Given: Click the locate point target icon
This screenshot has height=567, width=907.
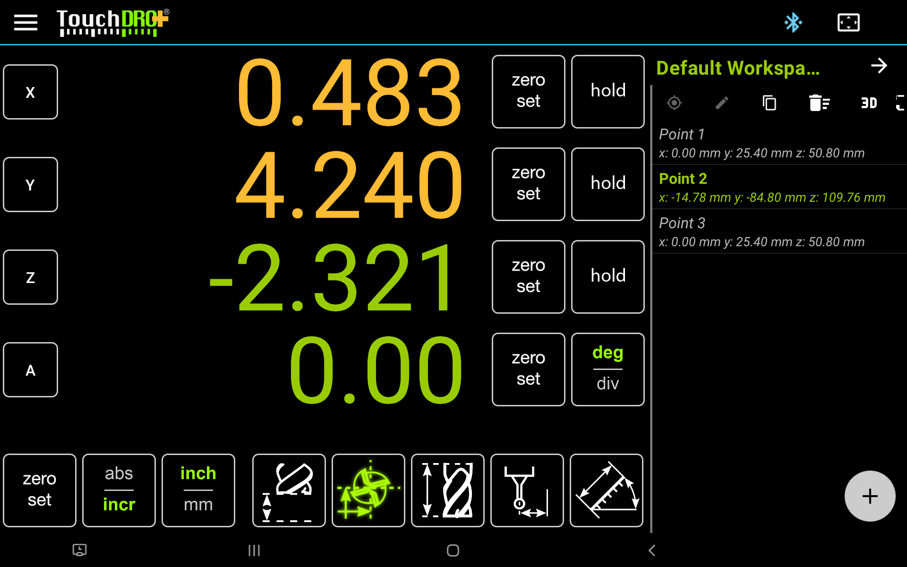Looking at the screenshot, I should click(674, 103).
